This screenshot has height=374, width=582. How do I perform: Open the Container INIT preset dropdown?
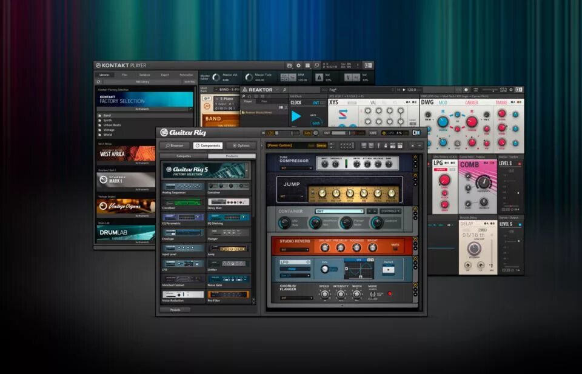coord(339,211)
